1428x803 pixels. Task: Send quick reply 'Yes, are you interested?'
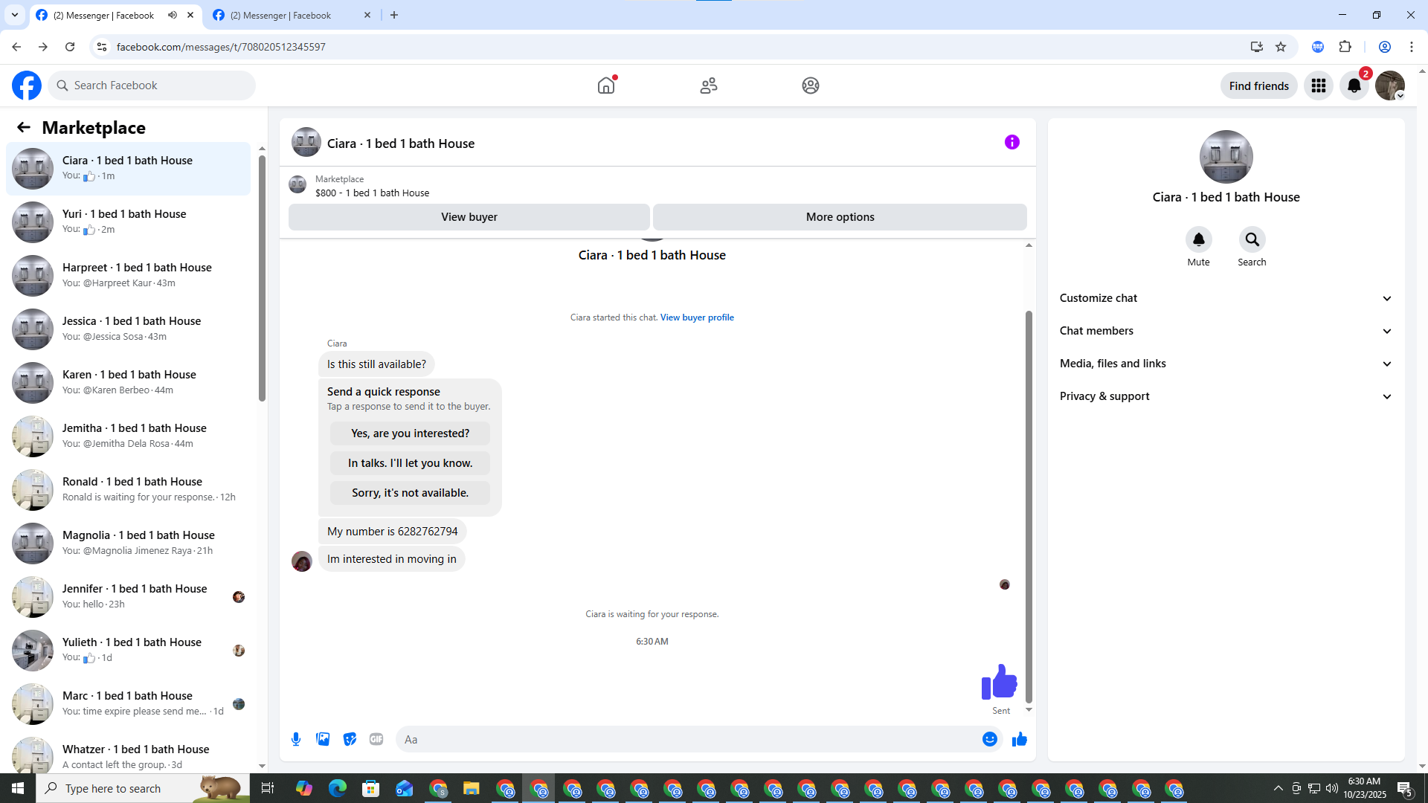(410, 433)
